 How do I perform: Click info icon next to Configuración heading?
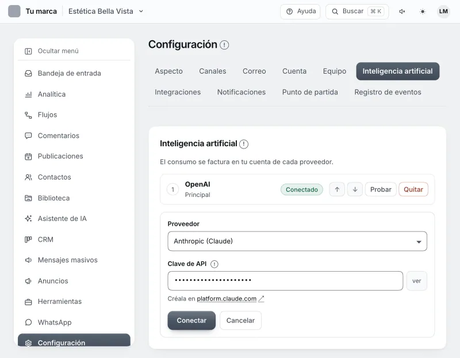(224, 45)
